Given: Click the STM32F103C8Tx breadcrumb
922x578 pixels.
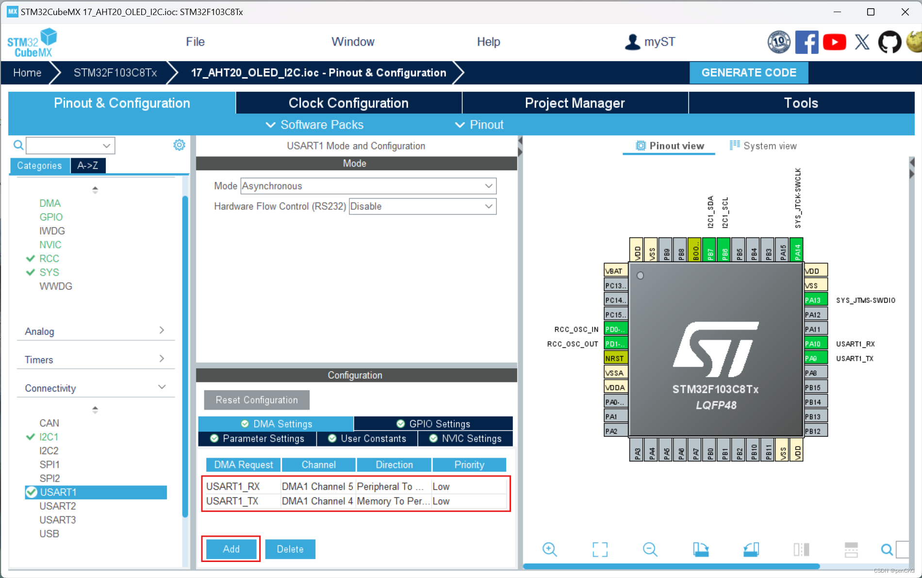Looking at the screenshot, I should click(x=115, y=73).
